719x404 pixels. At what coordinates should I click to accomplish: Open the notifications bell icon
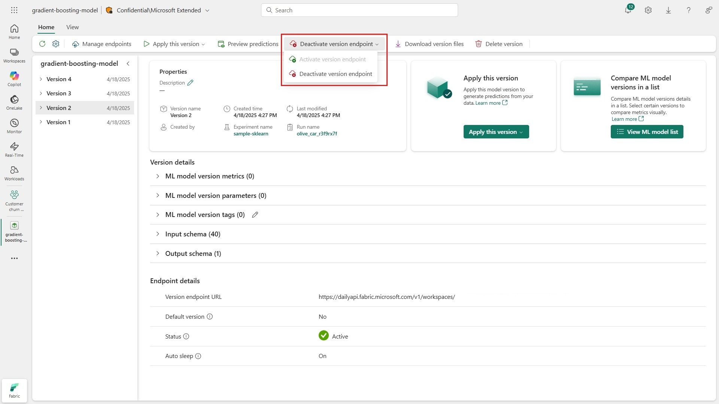coord(628,10)
